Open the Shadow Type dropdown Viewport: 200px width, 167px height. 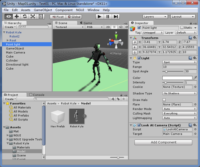(179, 93)
